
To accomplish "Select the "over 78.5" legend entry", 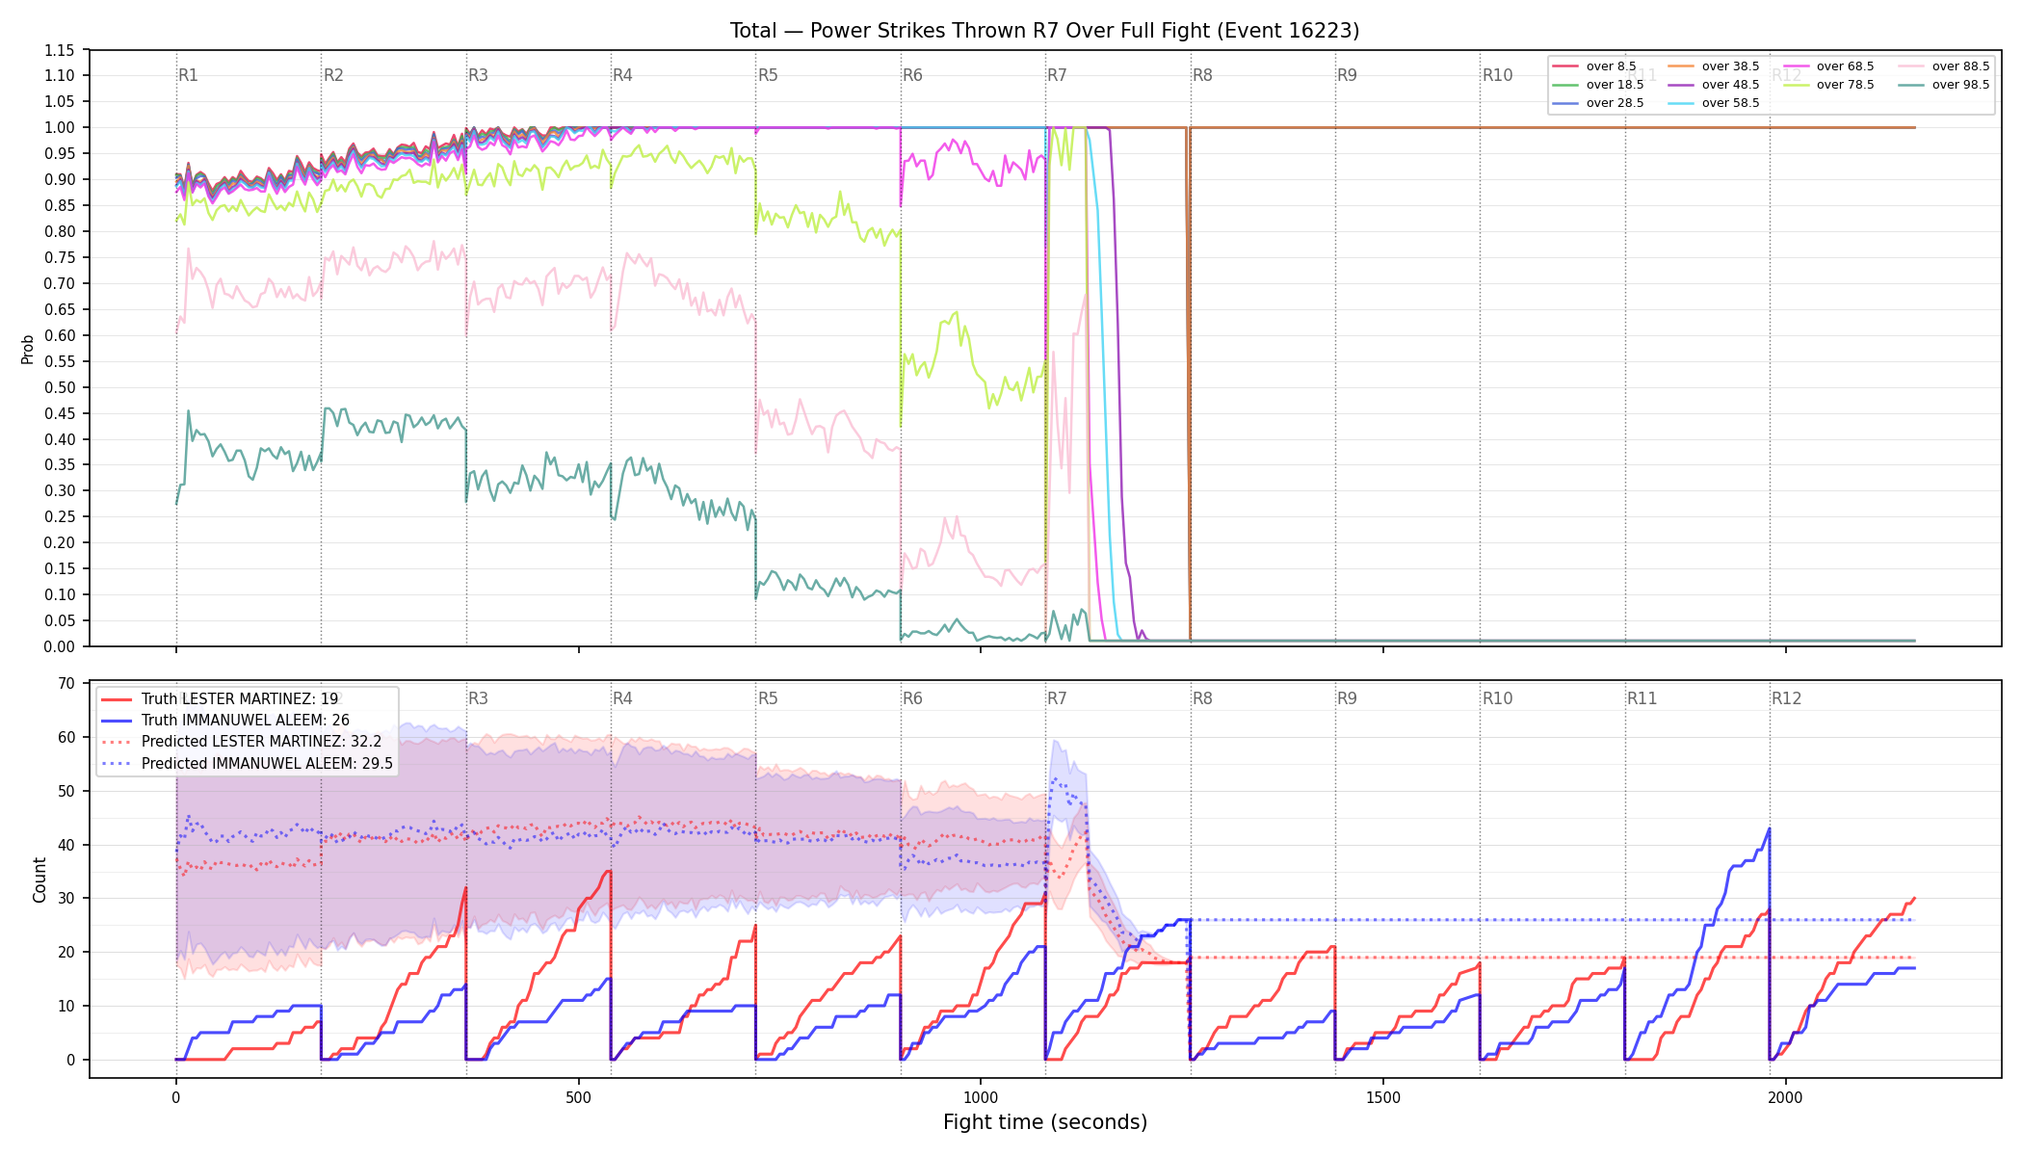I will coord(1829,85).
